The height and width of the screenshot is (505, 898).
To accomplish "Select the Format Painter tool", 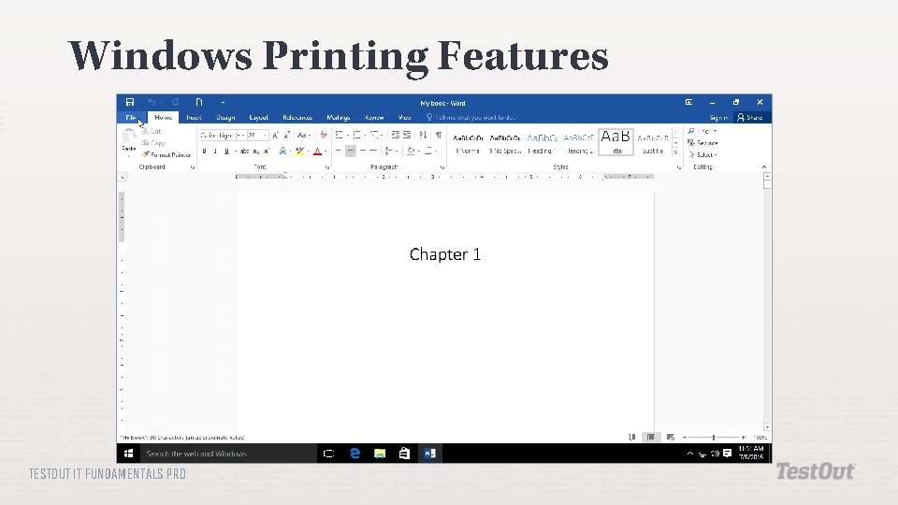I will click(167, 154).
